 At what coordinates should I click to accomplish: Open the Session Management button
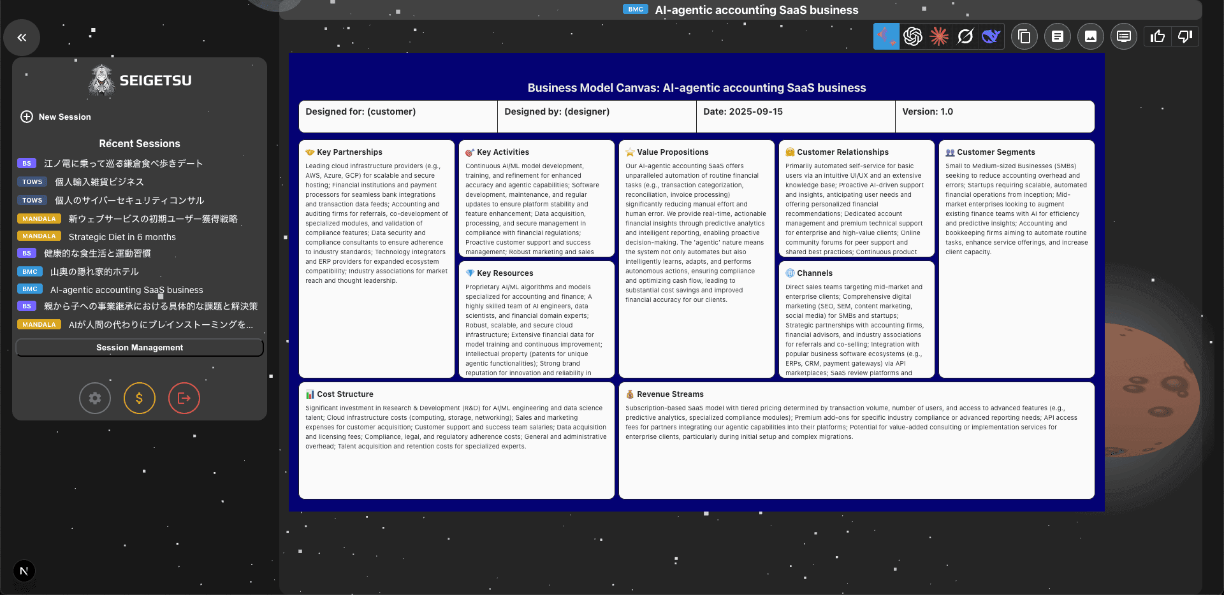[x=140, y=347]
